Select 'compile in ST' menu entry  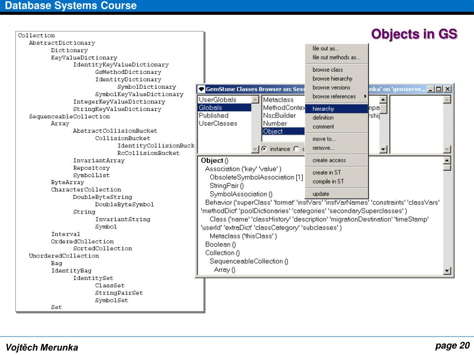point(328,181)
